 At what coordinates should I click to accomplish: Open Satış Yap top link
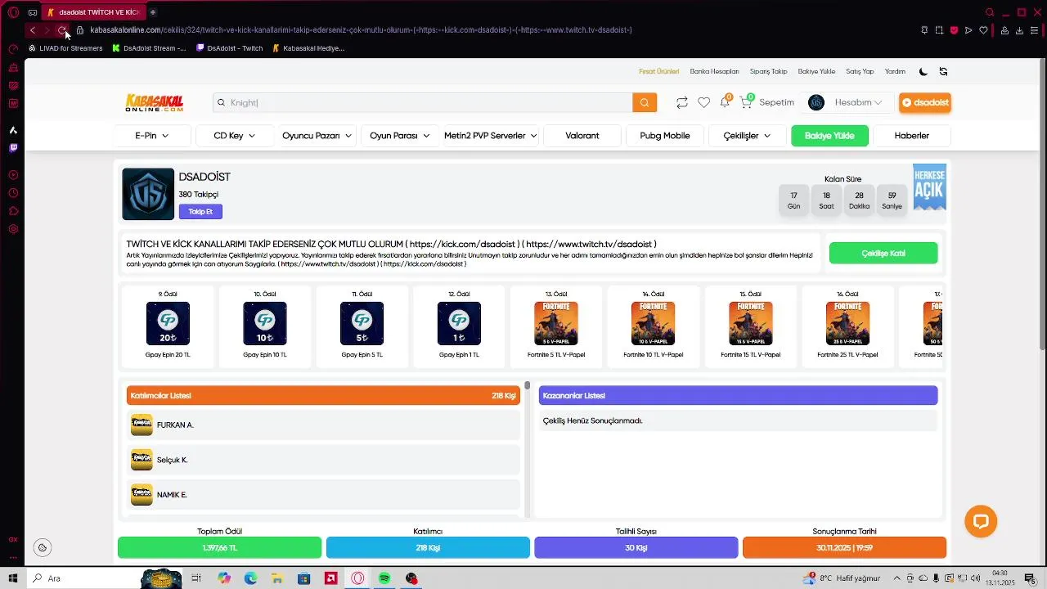[860, 72]
